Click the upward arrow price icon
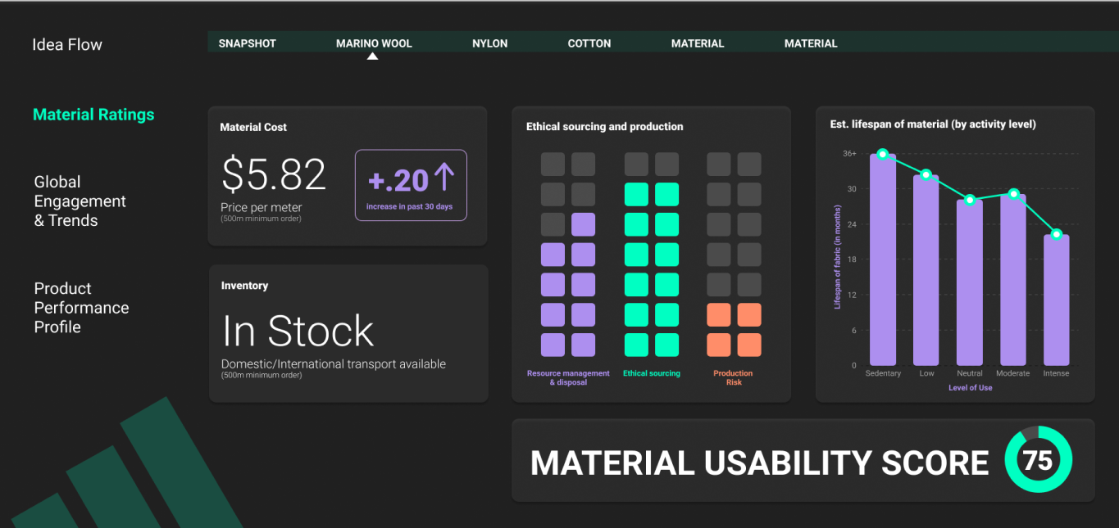Viewport: 1119px width, 528px height. coord(444,178)
